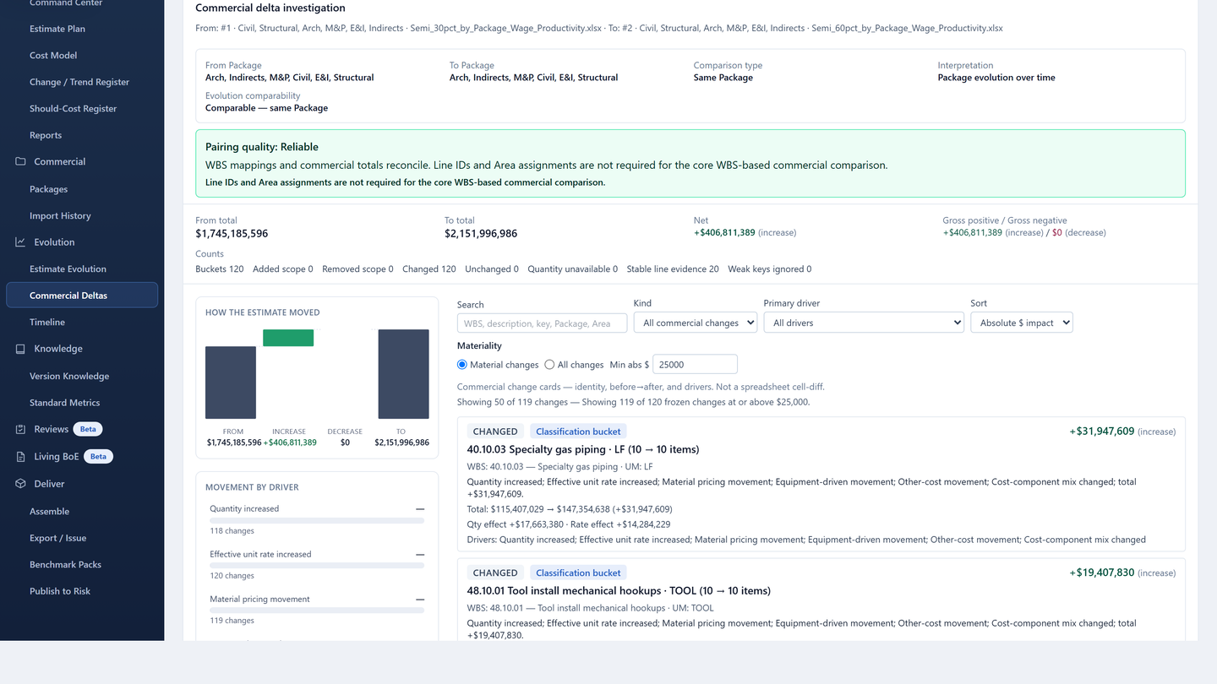Image resolution: width=1217 pixels, height=684 pixels.
Task: Click the Living BoE document icon
Action: click(20, 457)
